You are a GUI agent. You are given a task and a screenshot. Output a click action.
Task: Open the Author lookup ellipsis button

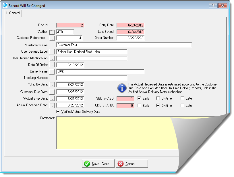52,32
